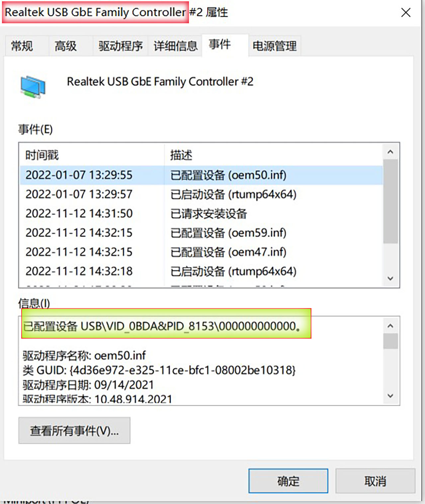Click the USB\VID_0BDA&PID_8153 info line
425x504 pixels.
[162, 326]
